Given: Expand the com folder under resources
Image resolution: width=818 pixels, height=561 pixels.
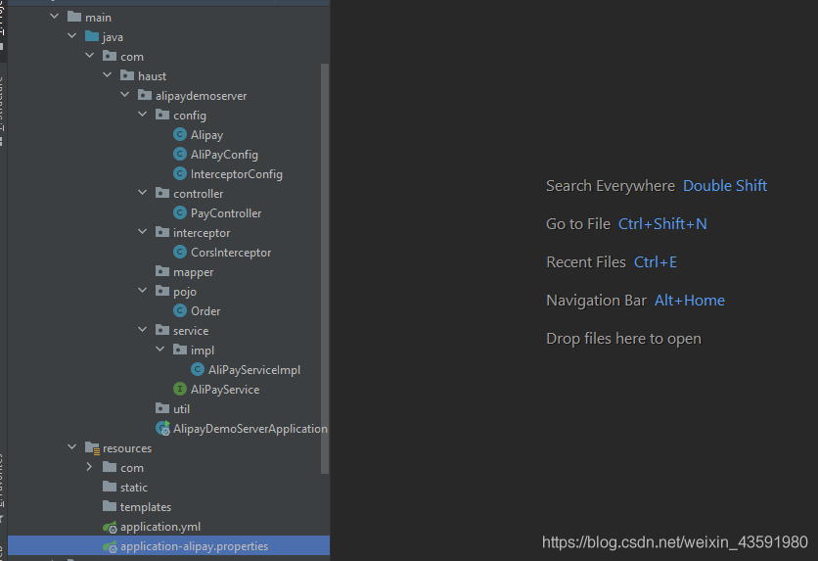Looking at the screenshot, I should coord(89,468).
